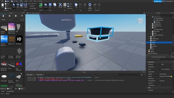Open the All Contexts output dropdown

coord(40,75)
